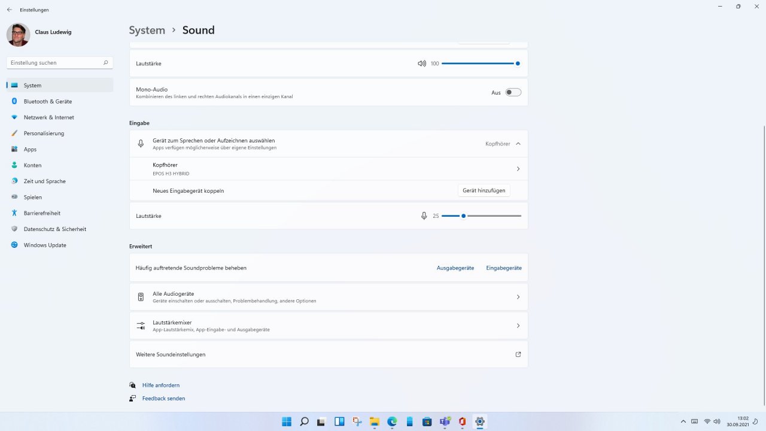
Task: Open the Kopfhörer EPOS H3 HYBRID details chevron
Action: click(518, 169)
